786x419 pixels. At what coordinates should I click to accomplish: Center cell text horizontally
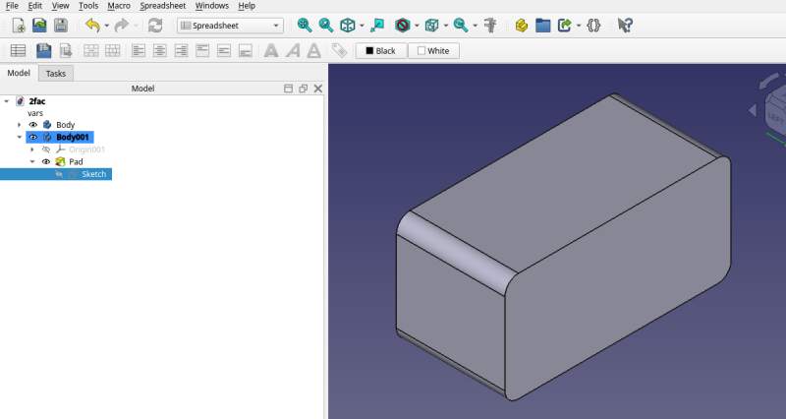pyautogui.click(x=160, y=51)
